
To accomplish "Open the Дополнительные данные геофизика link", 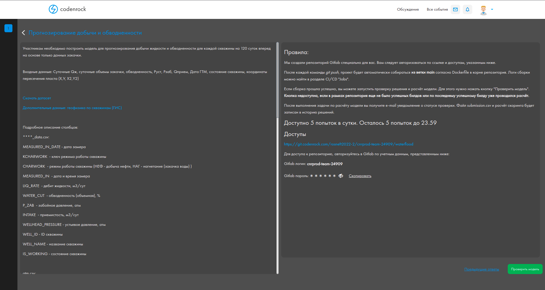I will tap(72, 108).
